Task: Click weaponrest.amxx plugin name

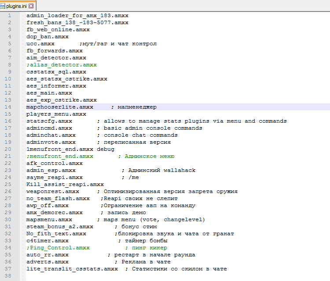Action: point(53,191)
